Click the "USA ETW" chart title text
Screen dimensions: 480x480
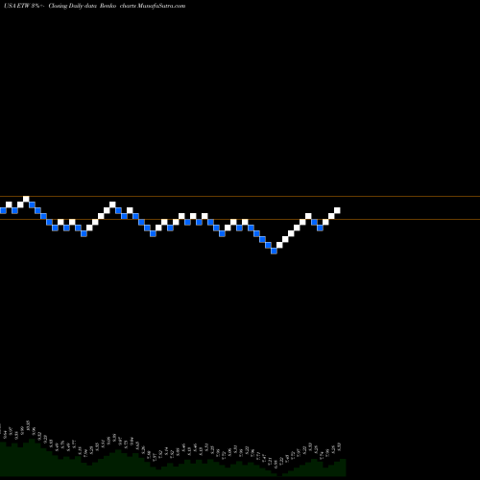(x=16, y=6)
